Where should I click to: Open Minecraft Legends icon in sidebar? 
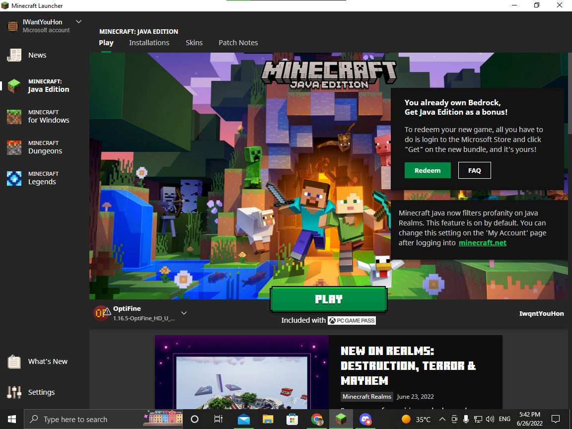14,178
